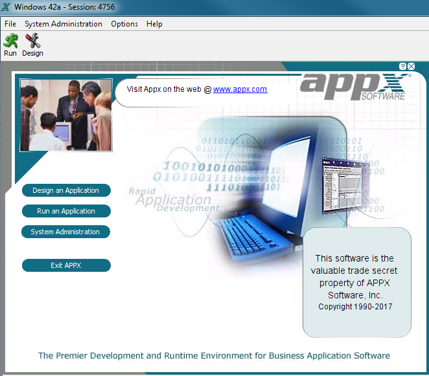Click the Design an Application button

(x=66, y=190)
